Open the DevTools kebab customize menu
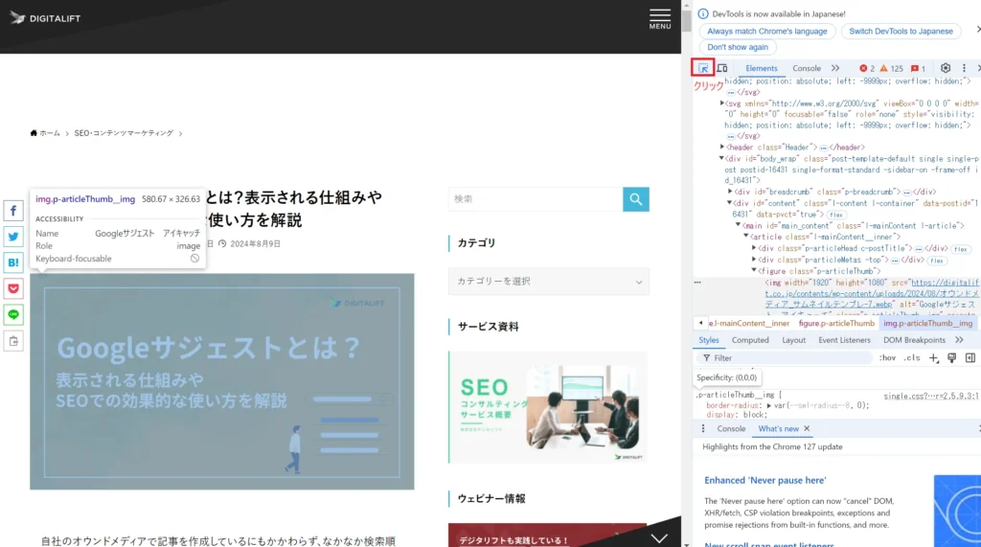Image resolution: width=981 pixels, height=547 pixels. point(964,68)
